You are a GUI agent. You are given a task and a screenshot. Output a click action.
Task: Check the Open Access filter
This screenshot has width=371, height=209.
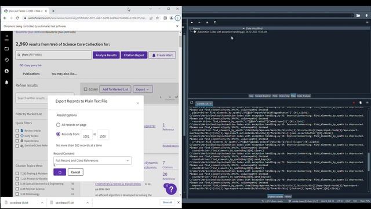tap(17, 140)
